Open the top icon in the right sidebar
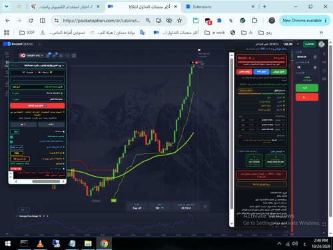The height and width of the screenshot is (250, 333). pyautogui.click(x=324, y=53)
